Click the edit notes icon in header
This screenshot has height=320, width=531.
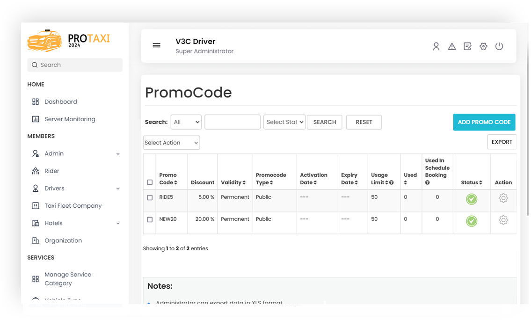point(468,46)
